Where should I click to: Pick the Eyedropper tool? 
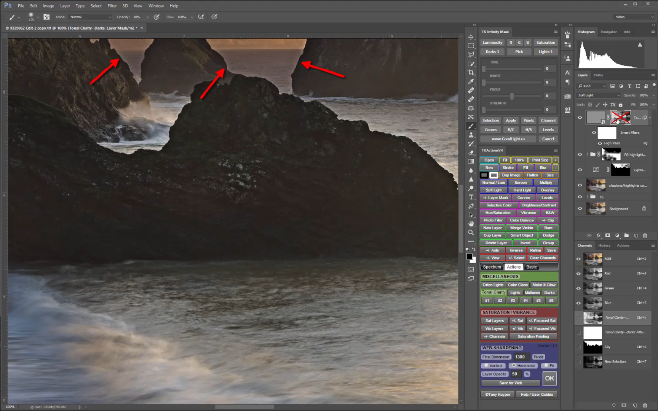click(471, 81)
